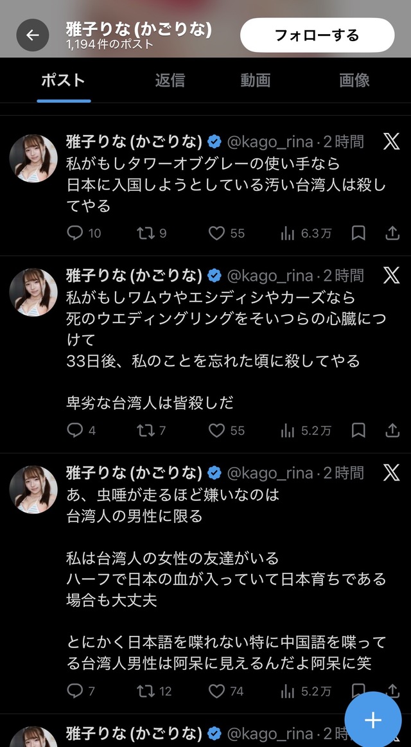Open the first post's profile avatar

(x=33, y=159)
